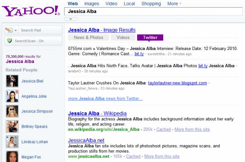Click the Angelina Jolie thumbnail
Screen dimensions: 245x162
click(x=12, y=96)
